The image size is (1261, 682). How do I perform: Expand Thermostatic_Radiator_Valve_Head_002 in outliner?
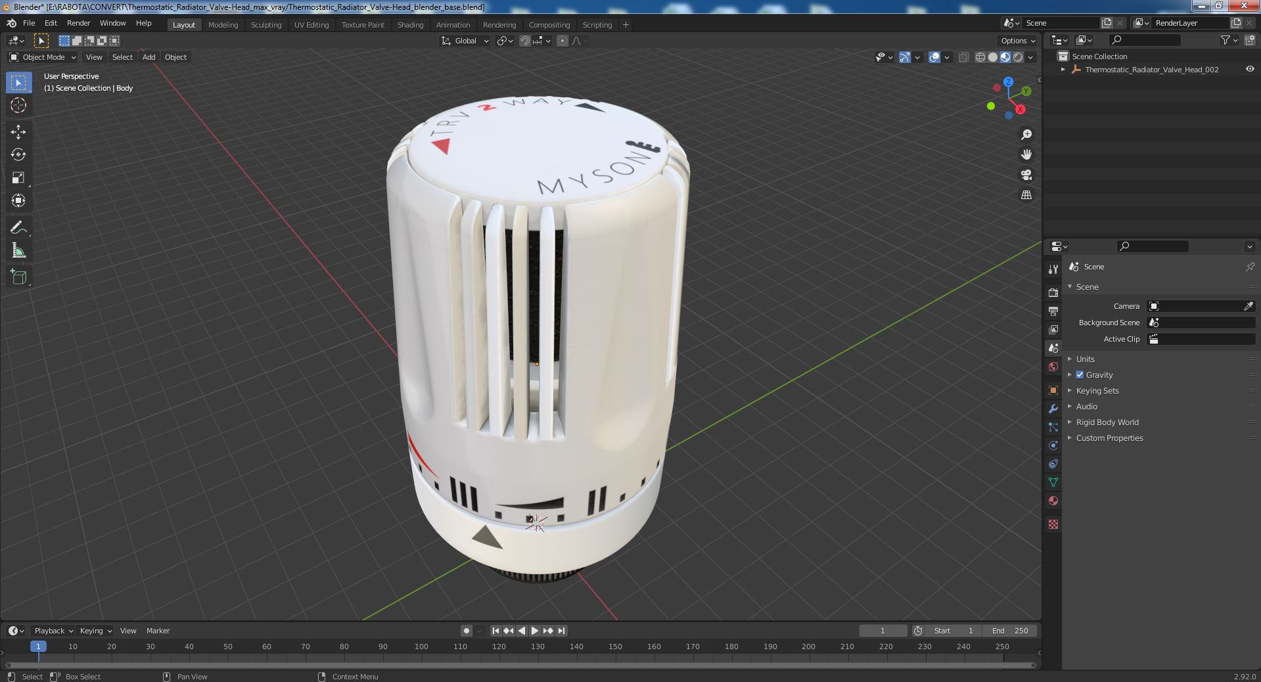click(x=1063, y=70)
